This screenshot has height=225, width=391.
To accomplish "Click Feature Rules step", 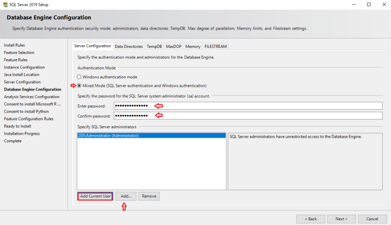I will tap(16, 60).
